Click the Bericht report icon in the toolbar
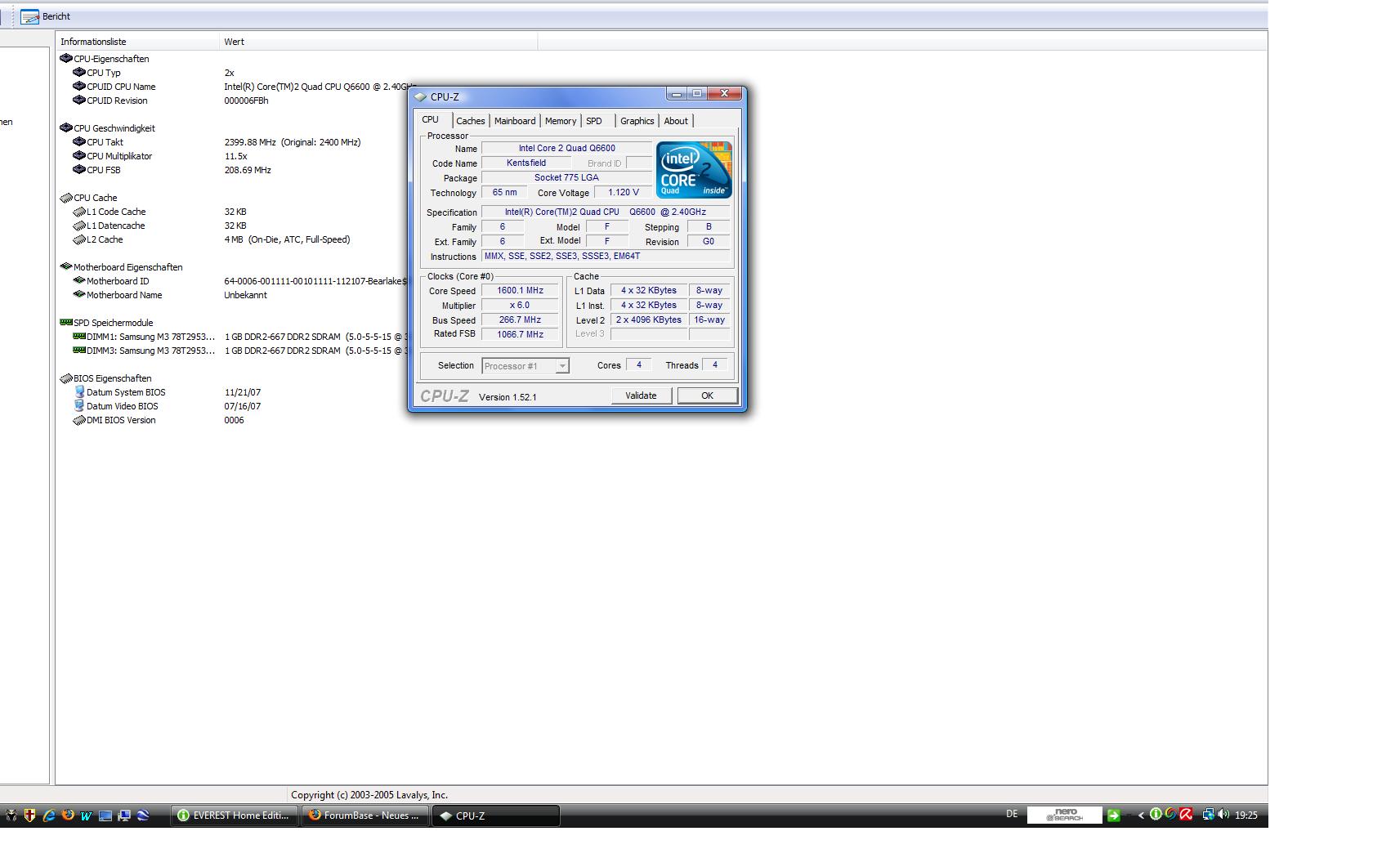The image size is (1373, 858). 30,16
